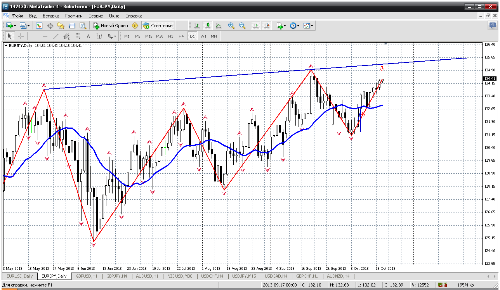Image resolution: width=500 pixels, height=290 pixels.
Task: Select the vertical line drawing tool
Action: coord(34,36)
